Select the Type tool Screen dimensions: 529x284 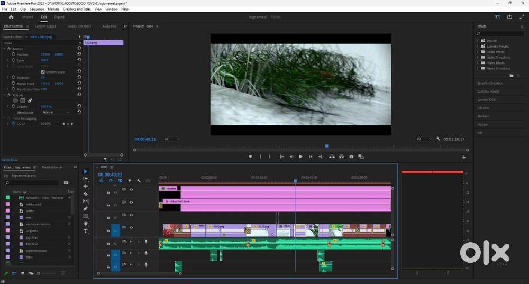pyautogui.click(x=86, y=231)
